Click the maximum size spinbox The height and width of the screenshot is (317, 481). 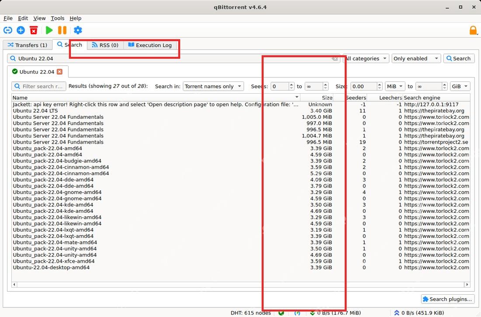coord(431,86)
